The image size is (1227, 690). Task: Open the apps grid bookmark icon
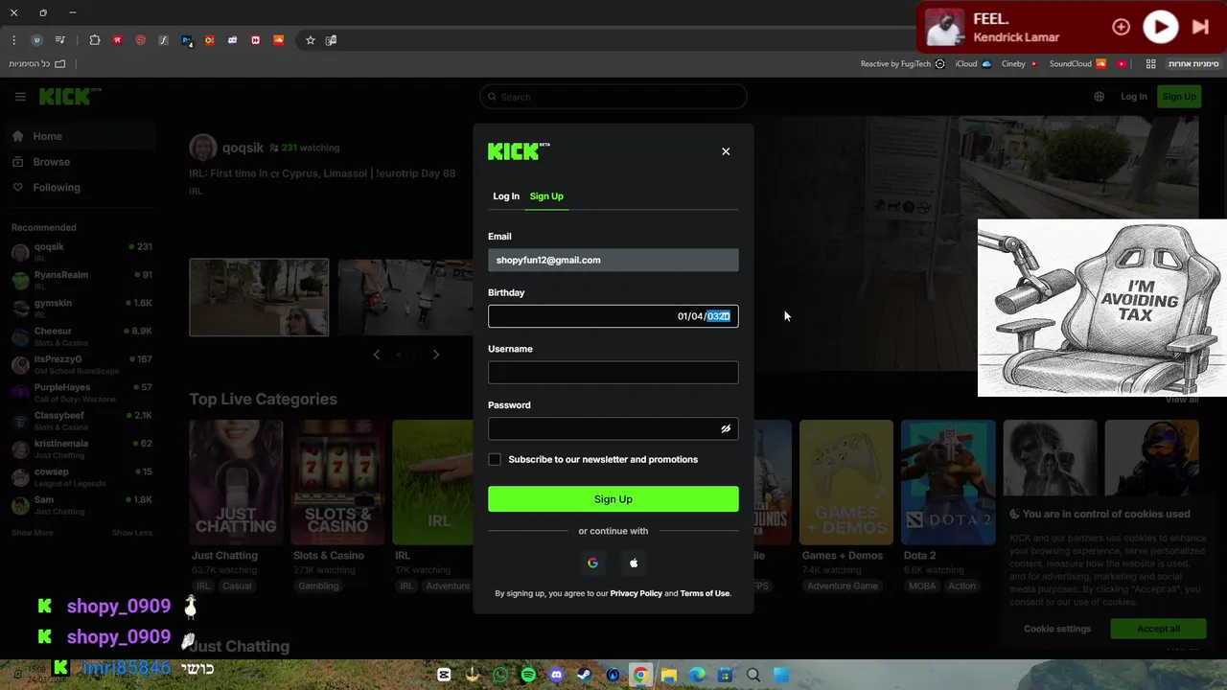1150,64
